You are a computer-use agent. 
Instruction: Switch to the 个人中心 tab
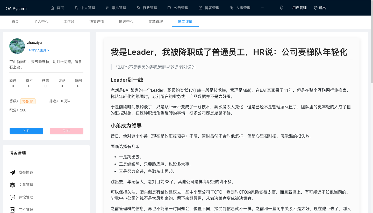click(x=41, y=22)
